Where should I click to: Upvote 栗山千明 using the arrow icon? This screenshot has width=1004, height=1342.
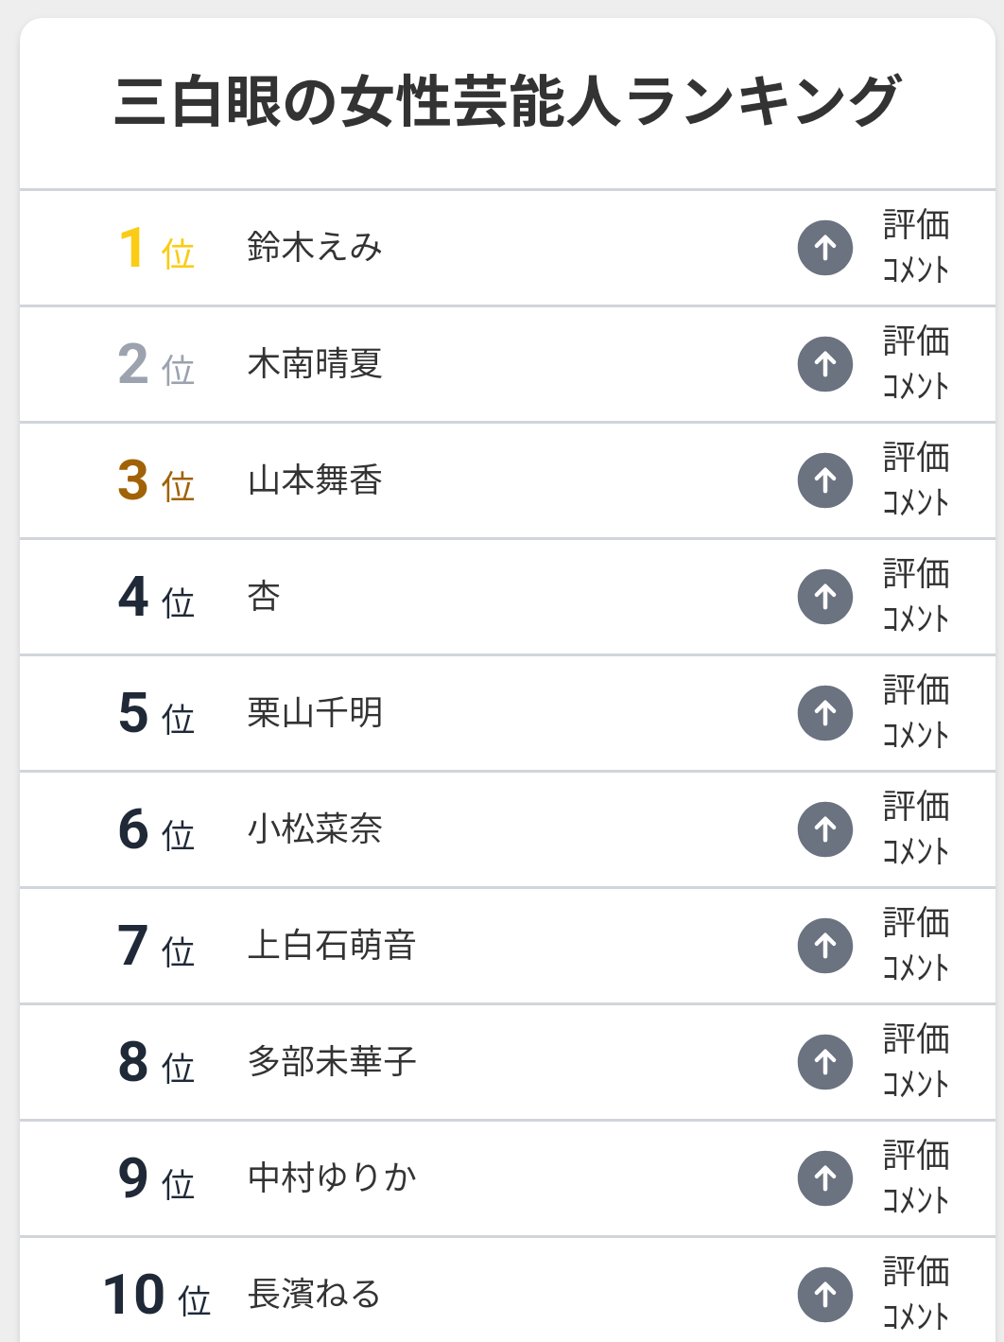[825, 713]
